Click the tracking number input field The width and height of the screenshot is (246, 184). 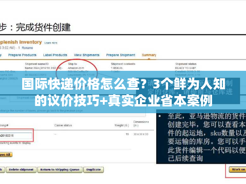16,136
